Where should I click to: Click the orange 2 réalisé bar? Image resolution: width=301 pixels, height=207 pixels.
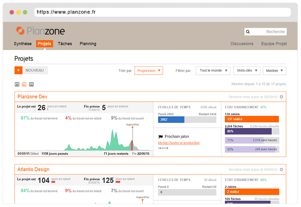pos(252,192)
